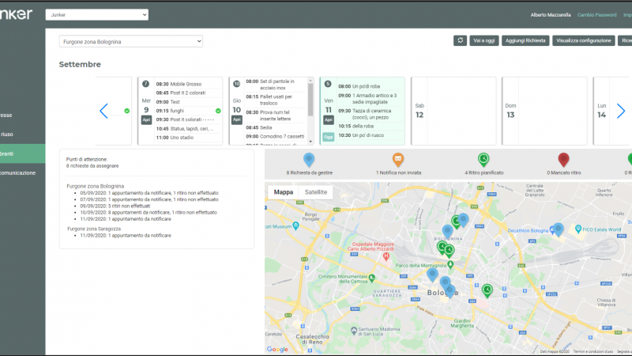Viewport: 632px width, 356px height.
Task: Advance calendar with right arrow
Action: tap(621, 111)
